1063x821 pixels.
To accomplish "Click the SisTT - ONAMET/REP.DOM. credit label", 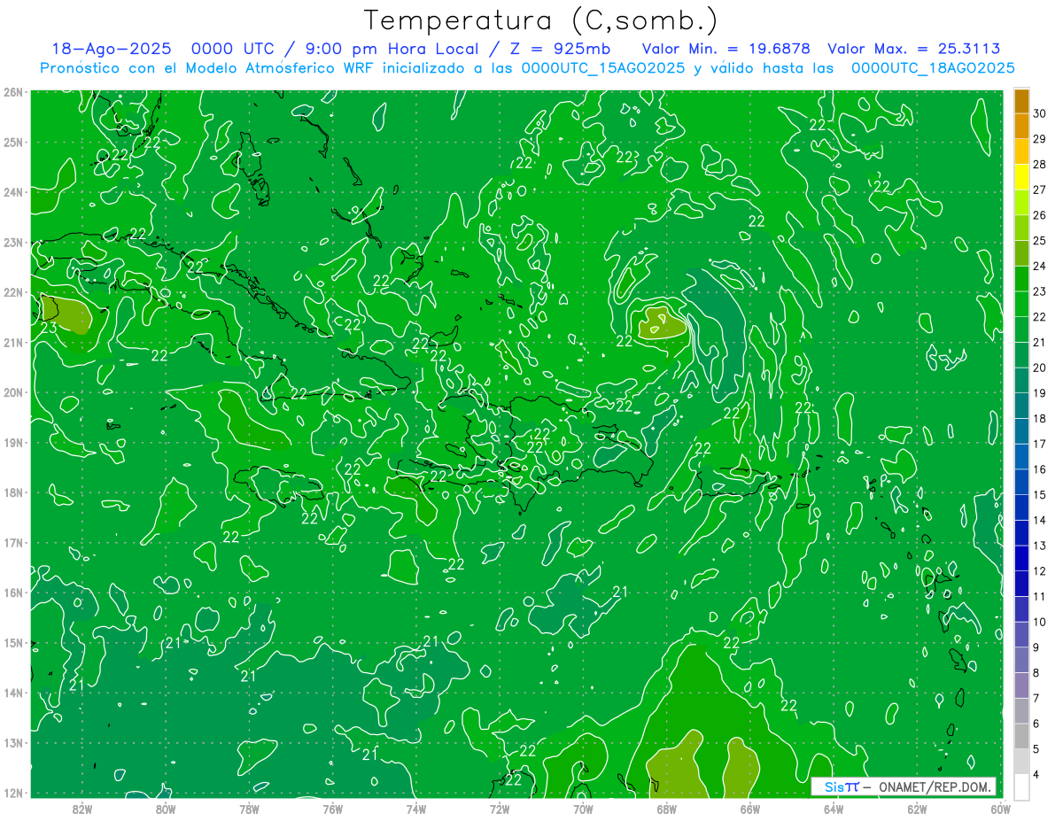I will [x=904, y=786].
